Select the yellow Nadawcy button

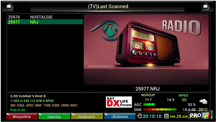point(87,117)
